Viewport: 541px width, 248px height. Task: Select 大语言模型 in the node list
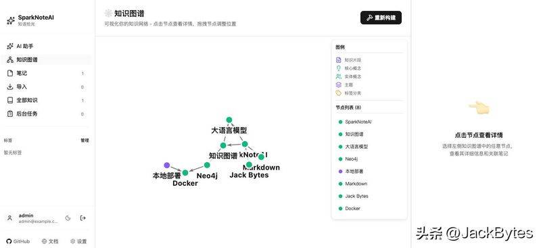point(369,147)
